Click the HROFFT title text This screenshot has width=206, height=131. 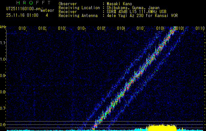[x=33, y=3]
